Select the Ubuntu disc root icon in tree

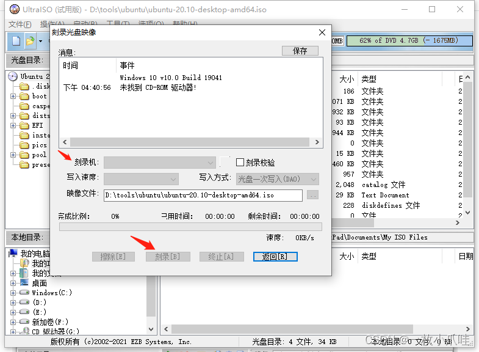13,76
